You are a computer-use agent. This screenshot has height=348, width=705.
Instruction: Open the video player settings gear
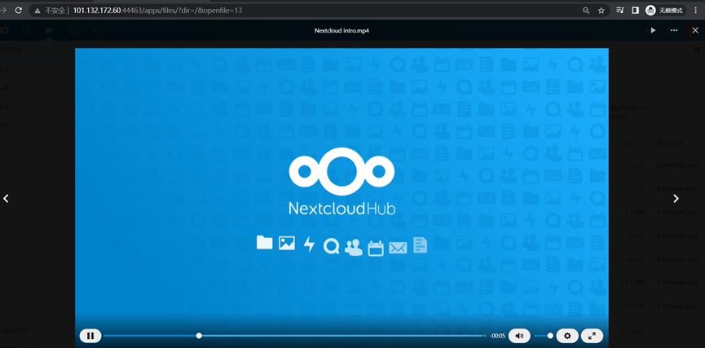(567, 336)
